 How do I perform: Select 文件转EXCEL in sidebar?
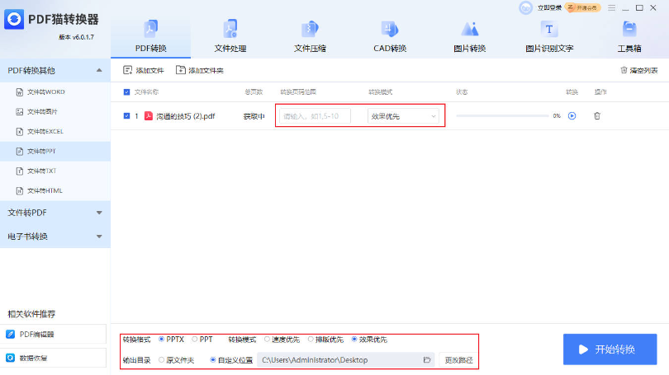pos(55,132)
